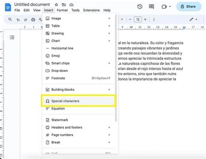Click the Share button
The image size is (206, 159).
point(189,6)
